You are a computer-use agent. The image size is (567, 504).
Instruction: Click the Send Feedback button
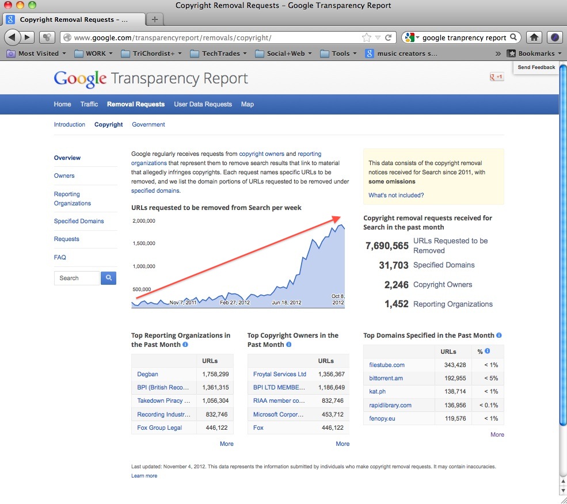536,67
